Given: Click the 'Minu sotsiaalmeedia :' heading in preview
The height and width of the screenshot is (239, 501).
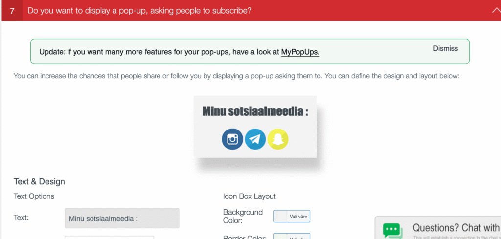Looking at the screenshot, I should coord(255,111).
